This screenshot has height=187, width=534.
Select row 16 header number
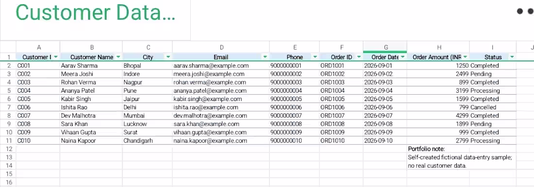pos(8,182)
